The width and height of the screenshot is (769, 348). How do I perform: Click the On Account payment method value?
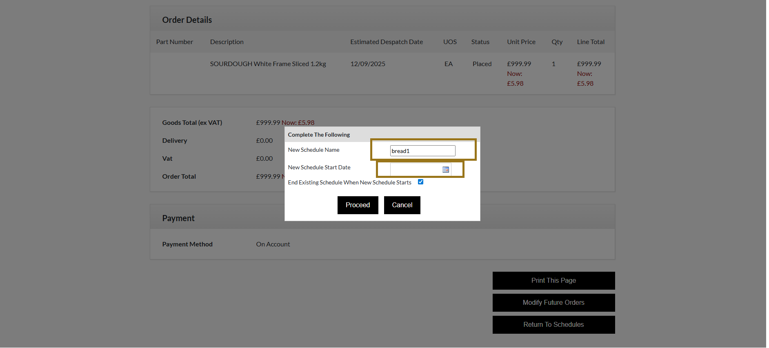(x=273, y=244)
